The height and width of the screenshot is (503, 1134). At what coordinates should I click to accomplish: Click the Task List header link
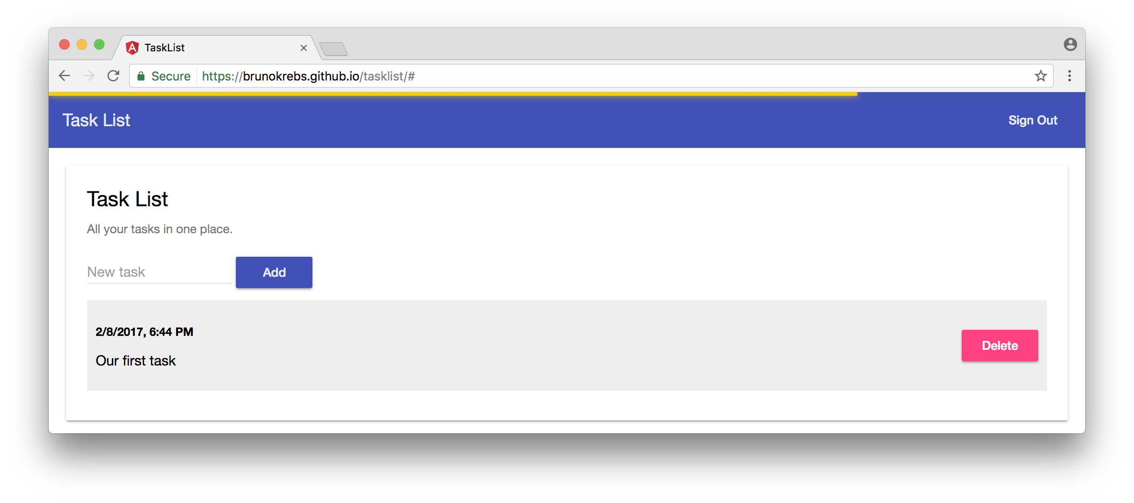point(96,119)
